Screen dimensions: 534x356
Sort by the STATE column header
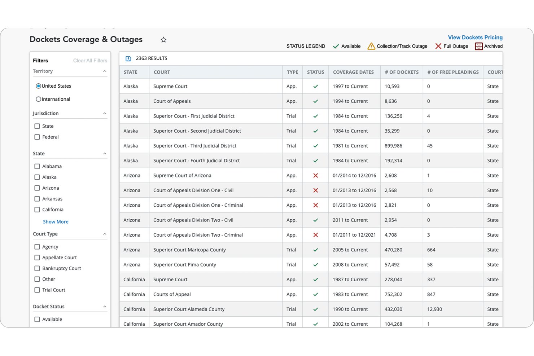click(x=131, y=72)
